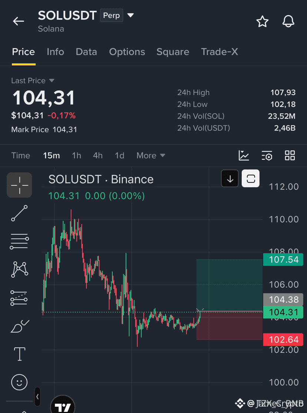Open the emoji sticker tool

tap(19, 382)
